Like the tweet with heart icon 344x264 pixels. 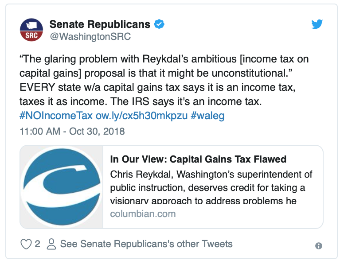point(26,244)
